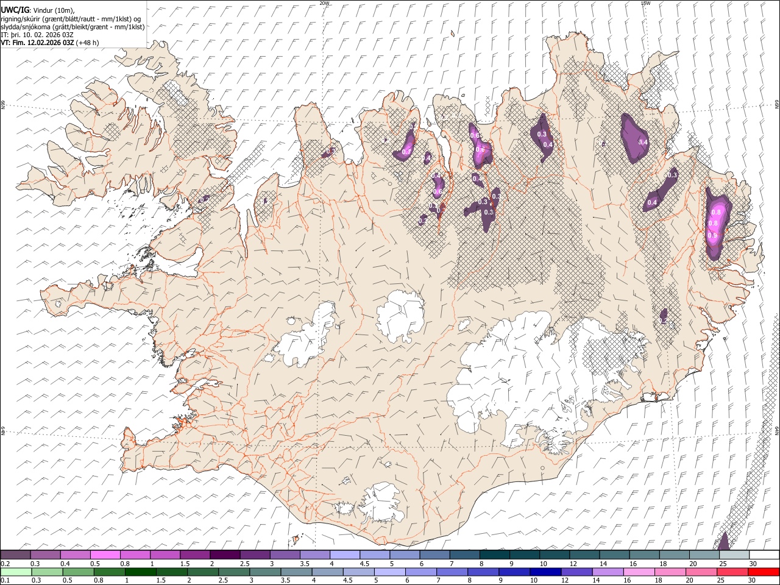The height and width of the screenshot is (585, 780).
Task: Pick the 14 violet swatch in bottom rain scale
Action: tap(608, 572)
